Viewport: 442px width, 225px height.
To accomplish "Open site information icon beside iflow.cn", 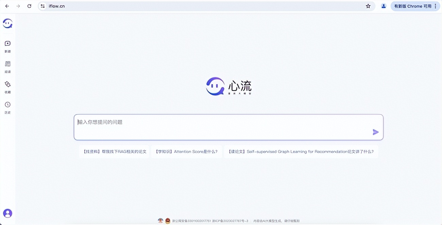I will 42,6.
